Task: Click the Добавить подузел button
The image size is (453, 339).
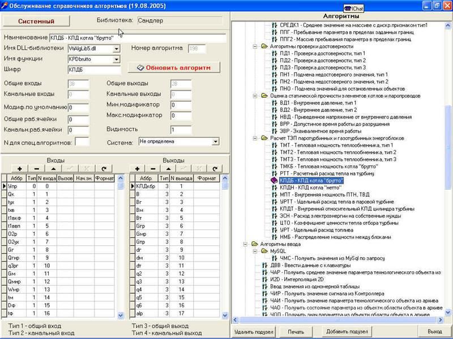Action: [347, 332]
